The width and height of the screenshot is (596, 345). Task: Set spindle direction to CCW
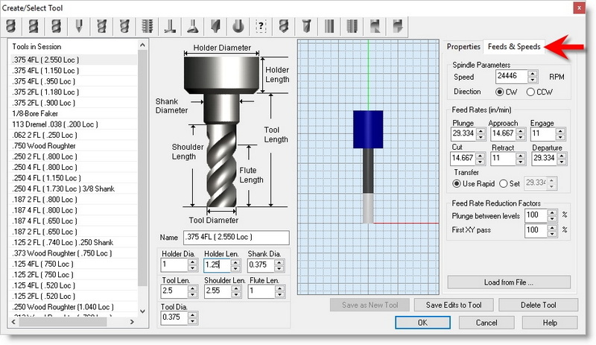530,92
